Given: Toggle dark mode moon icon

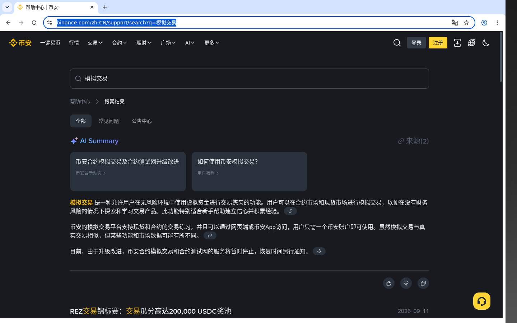Looking at the screenshot, I should [486, 43].
